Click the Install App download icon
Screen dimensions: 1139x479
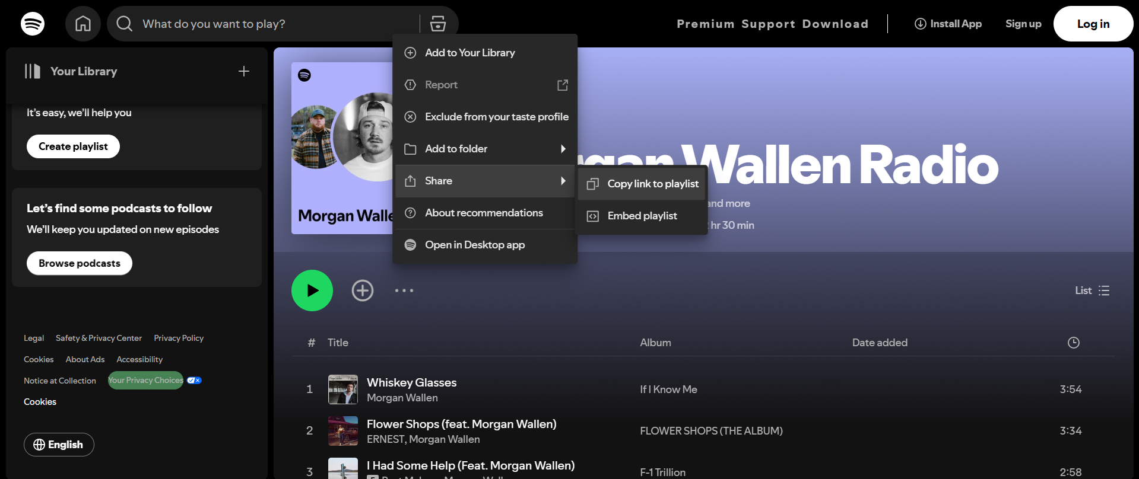click(920, 24)
